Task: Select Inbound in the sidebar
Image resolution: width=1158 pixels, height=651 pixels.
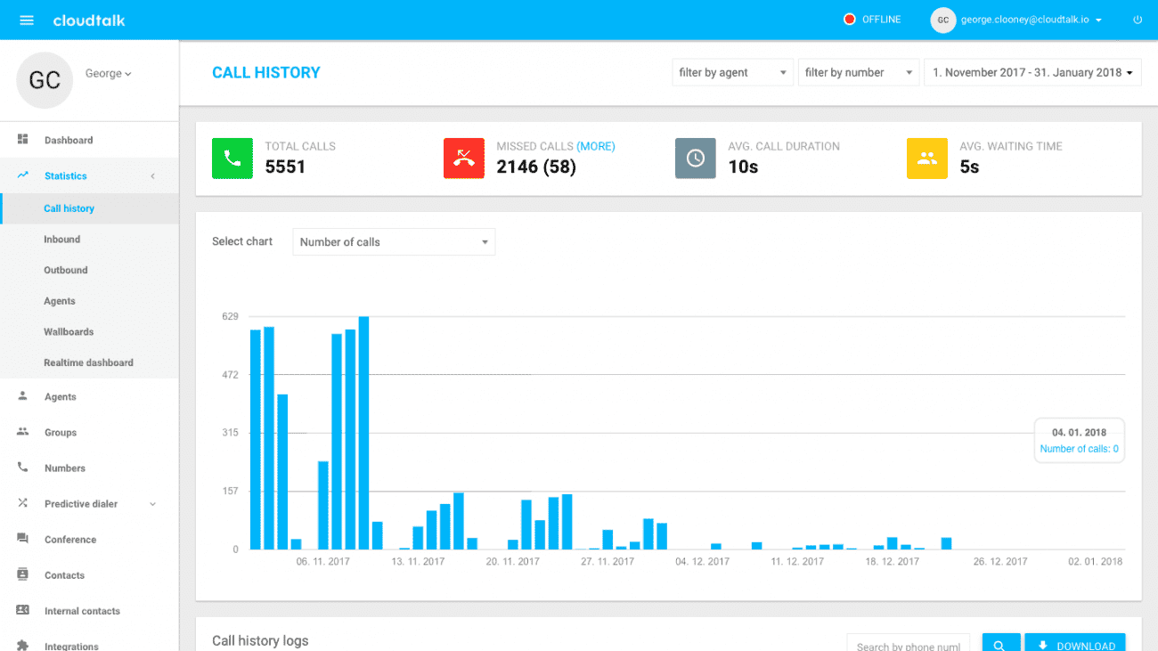Action: (x=62, y=240)
